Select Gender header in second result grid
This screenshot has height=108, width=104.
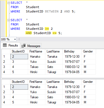coord(89,82)
